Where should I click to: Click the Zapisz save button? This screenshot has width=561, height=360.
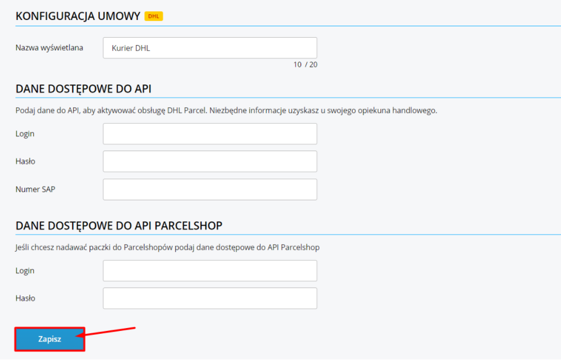pyautogui.click(x=50, y=339)
